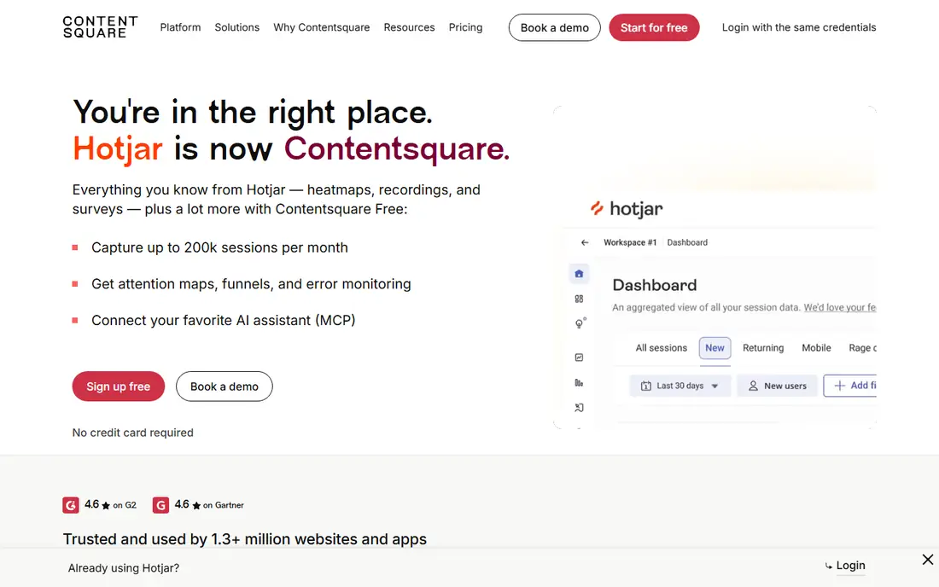This screenshot has height=587, width=939.
Task: Select the Returning tab
Action: pos(763,347)
